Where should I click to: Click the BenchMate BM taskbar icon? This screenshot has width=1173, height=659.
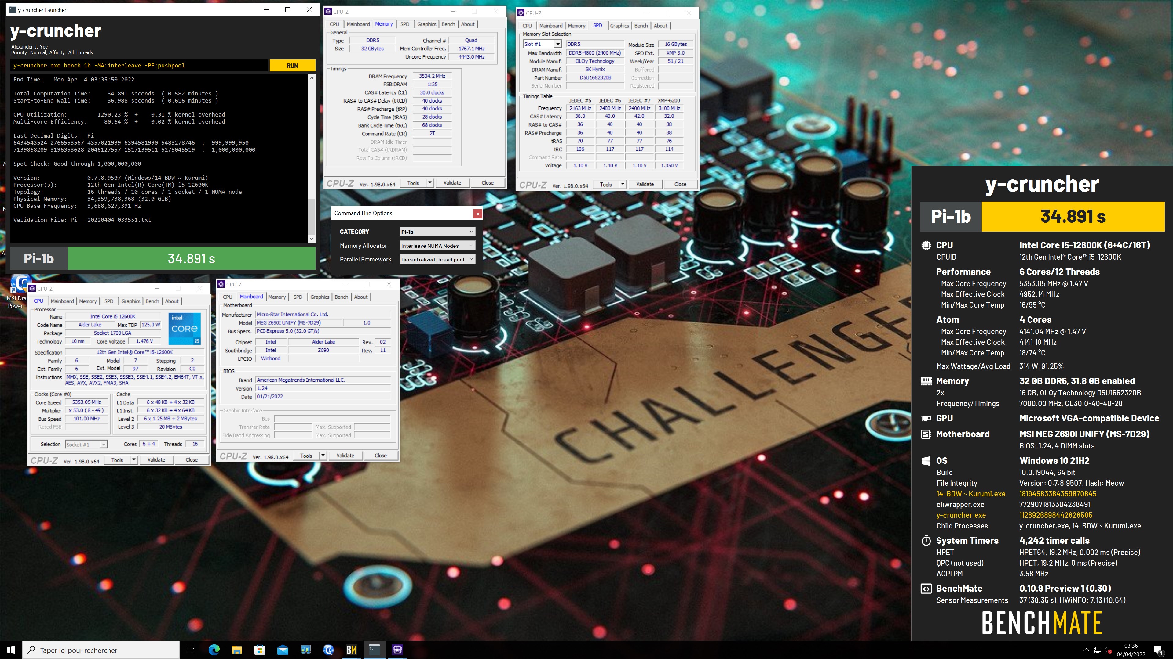click(352, 650)
